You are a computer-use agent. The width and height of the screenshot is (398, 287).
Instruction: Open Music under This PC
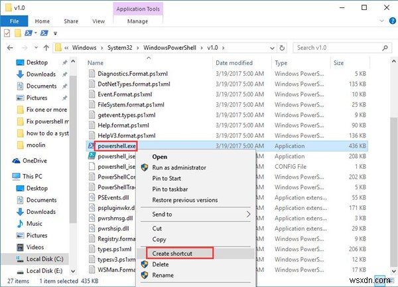tap(34, 223)
